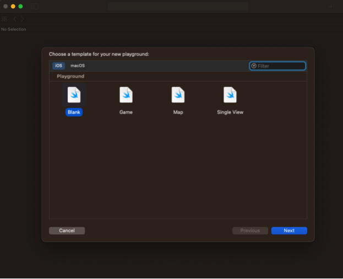Minimize window with the yellow button

click(x=13, y=7)
